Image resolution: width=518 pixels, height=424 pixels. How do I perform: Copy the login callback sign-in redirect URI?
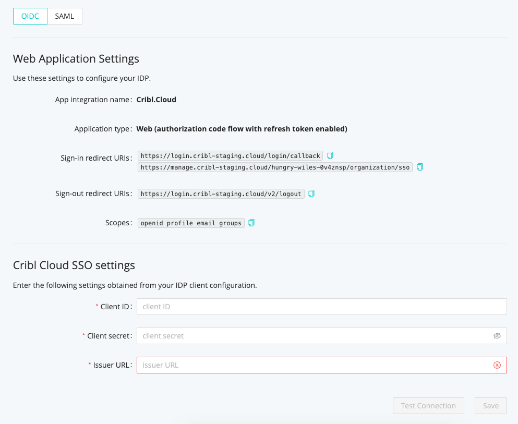coord(329,155)
